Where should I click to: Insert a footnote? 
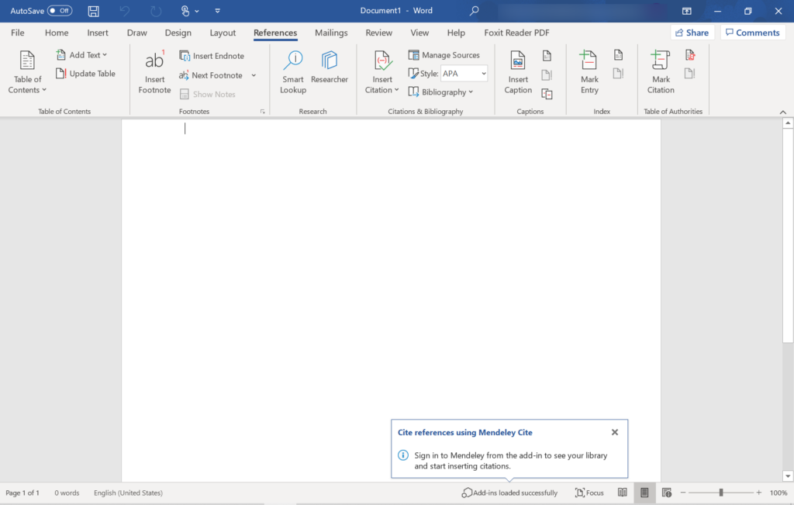click(x=154, y=71)
